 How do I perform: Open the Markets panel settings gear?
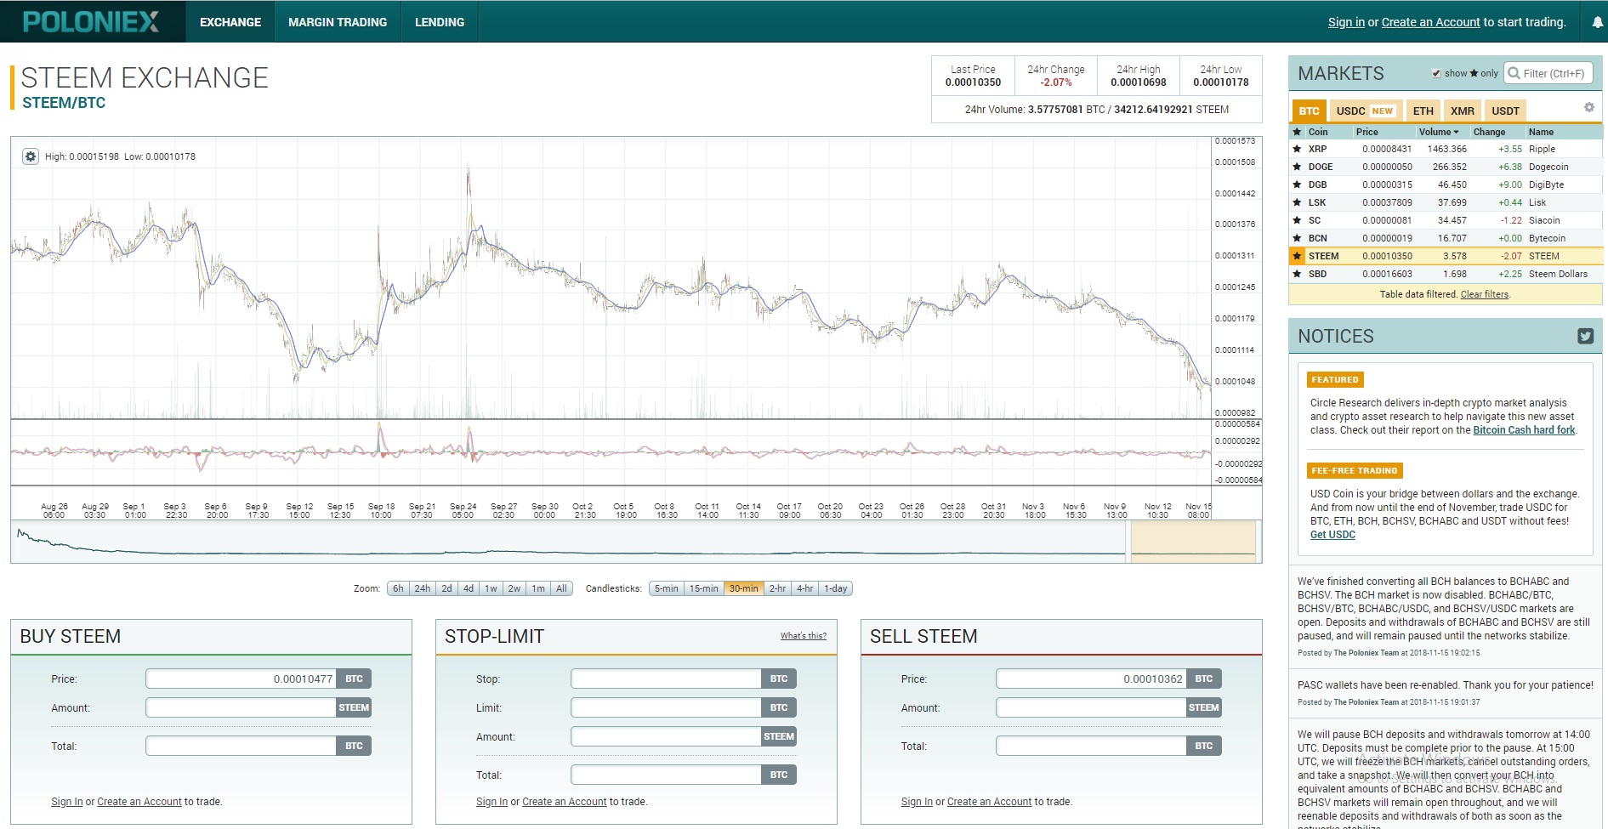point(1588,107)
